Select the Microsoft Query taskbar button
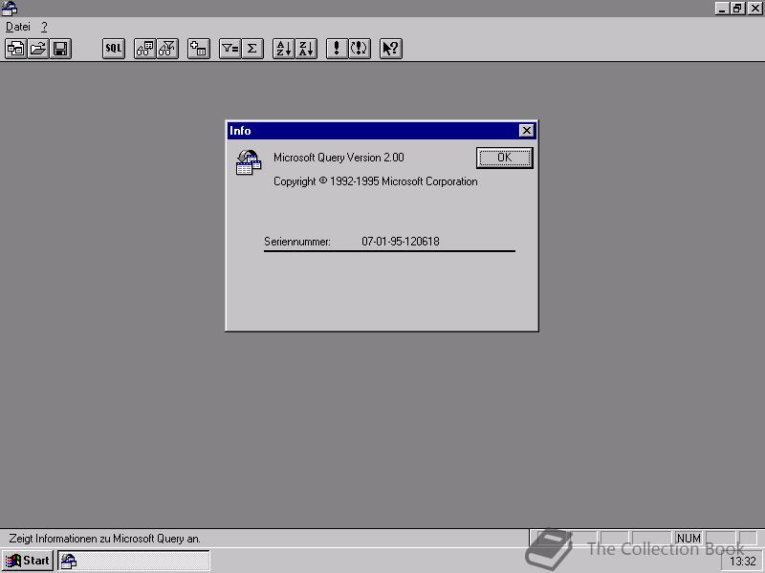Image resolution: width=765 pixels, height=573 pixels. coord(134,561)
